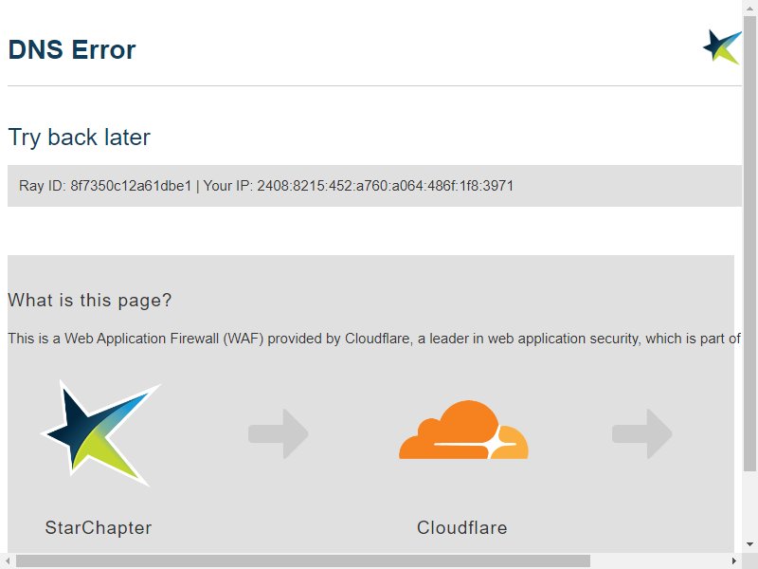
Task: Click the gray arrow right of Cloudflare
Action: [642, 433]
